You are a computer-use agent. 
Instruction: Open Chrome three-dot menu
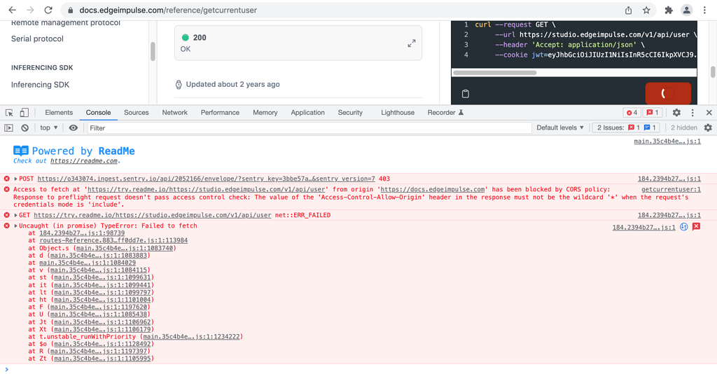[x=704, y=10]
